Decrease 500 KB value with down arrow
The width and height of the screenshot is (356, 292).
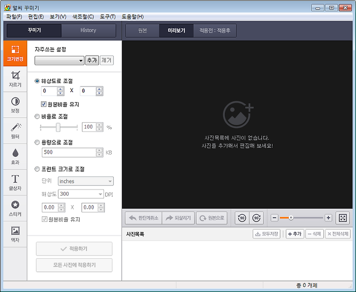tap(99, 154)
